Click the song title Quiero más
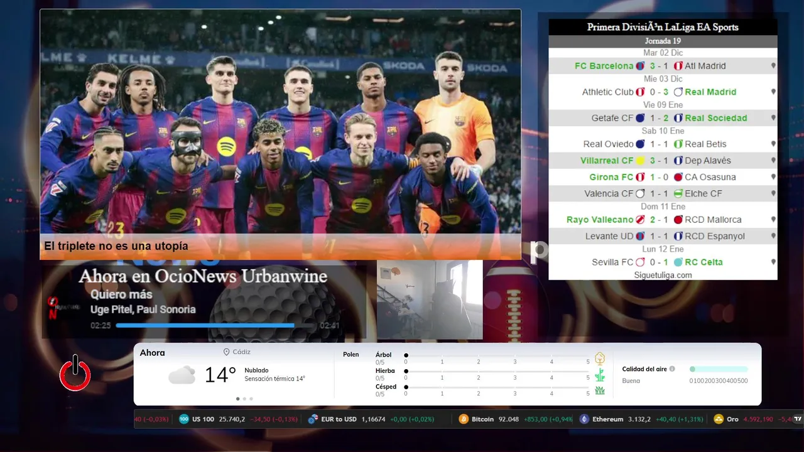This screenshot has width=804, height=452. (x=121, y=294)
